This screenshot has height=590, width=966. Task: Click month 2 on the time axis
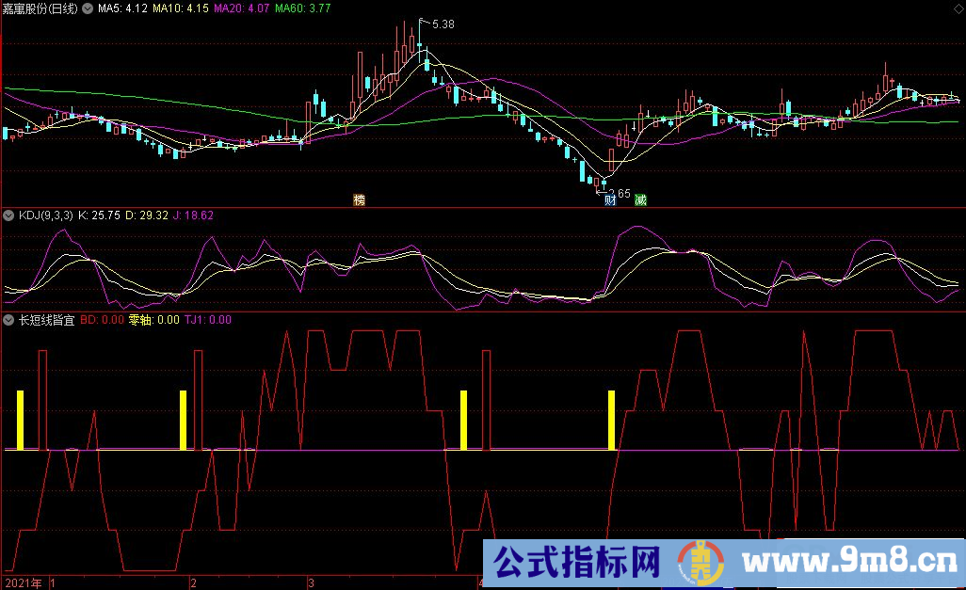(193, 583)
